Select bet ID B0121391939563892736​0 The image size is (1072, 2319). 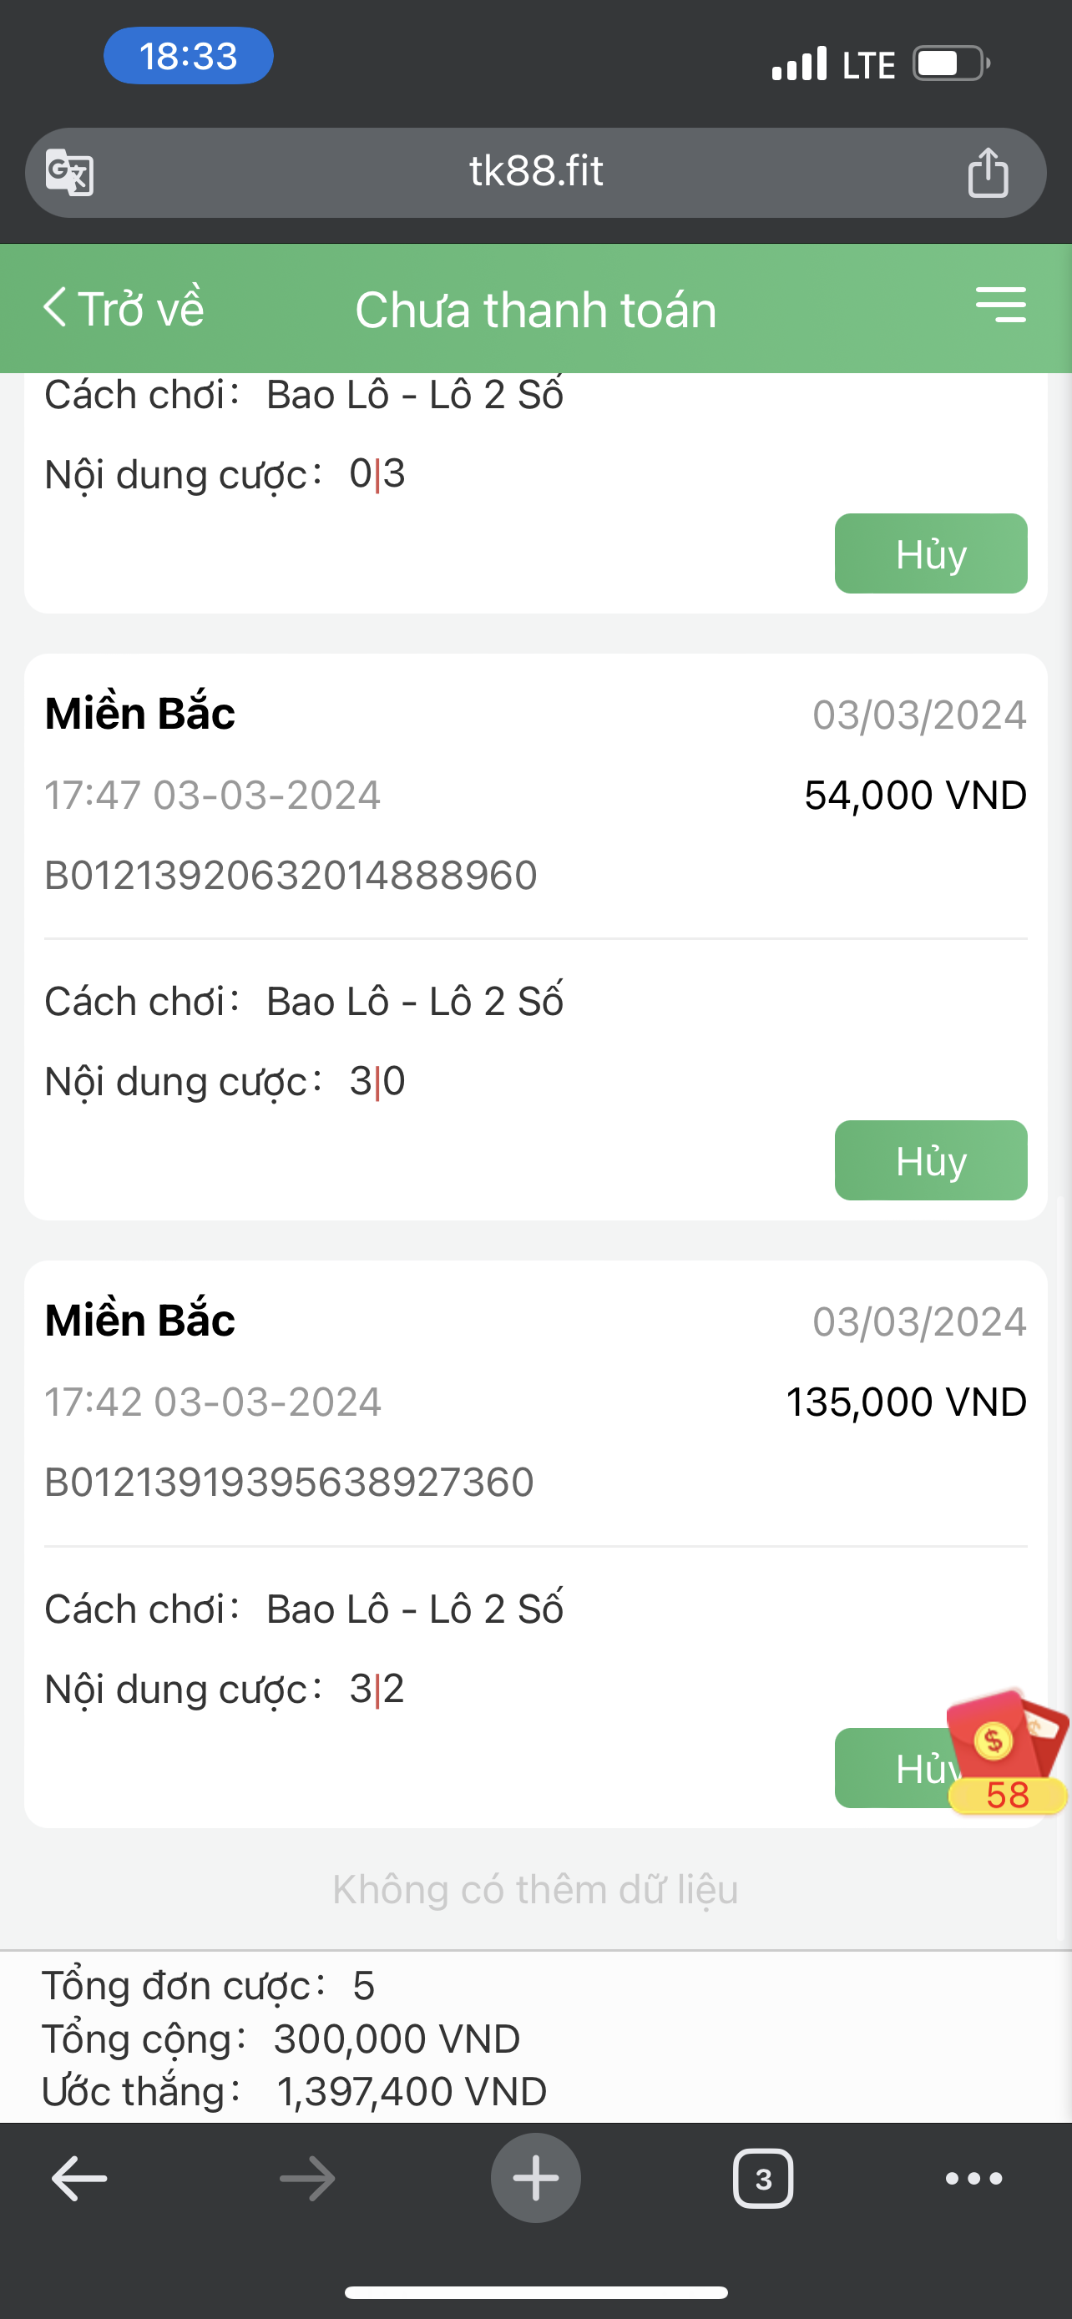pyautogui.click(x=289, y=1482)
